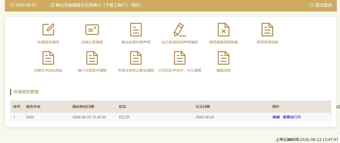Click the 佛山市南海源丰百货商行 greeting text

(x=98, y=5)
